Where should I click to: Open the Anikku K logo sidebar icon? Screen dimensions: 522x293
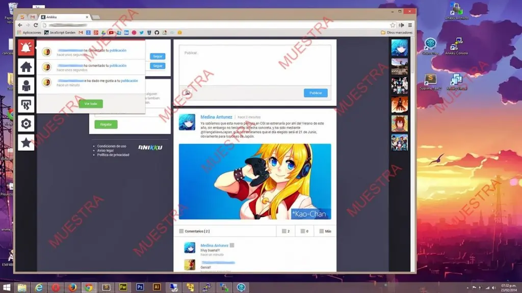[x=26, y=105]
